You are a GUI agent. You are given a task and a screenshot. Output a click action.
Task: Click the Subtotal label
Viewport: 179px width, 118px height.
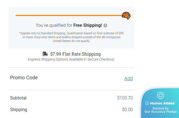click(x=18, y=98)
